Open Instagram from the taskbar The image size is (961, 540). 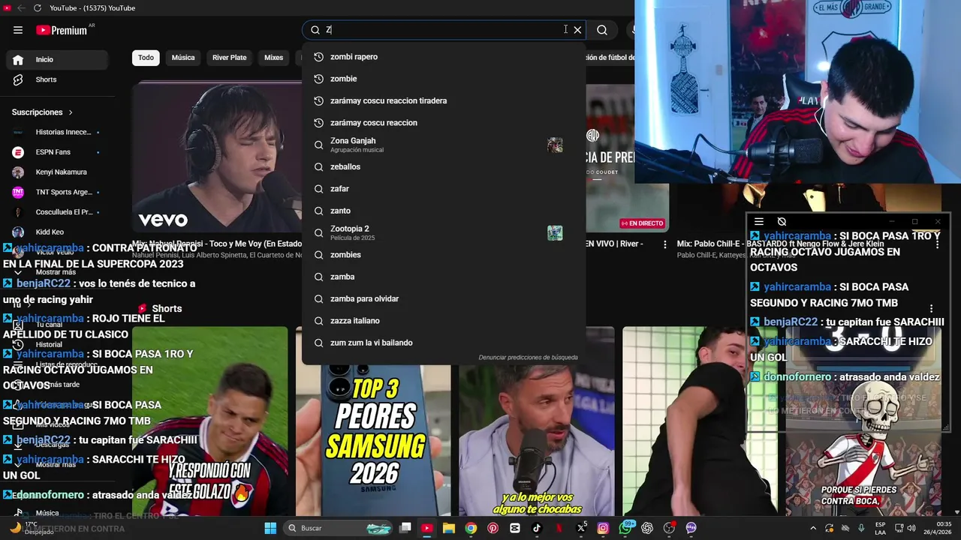coord(603,528)
